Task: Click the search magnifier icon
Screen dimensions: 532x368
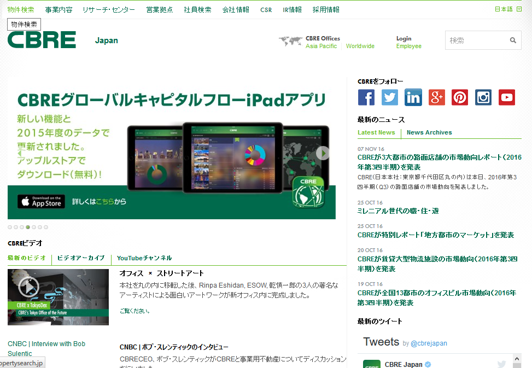Action: pyautogui.click(x=513, y=40)
